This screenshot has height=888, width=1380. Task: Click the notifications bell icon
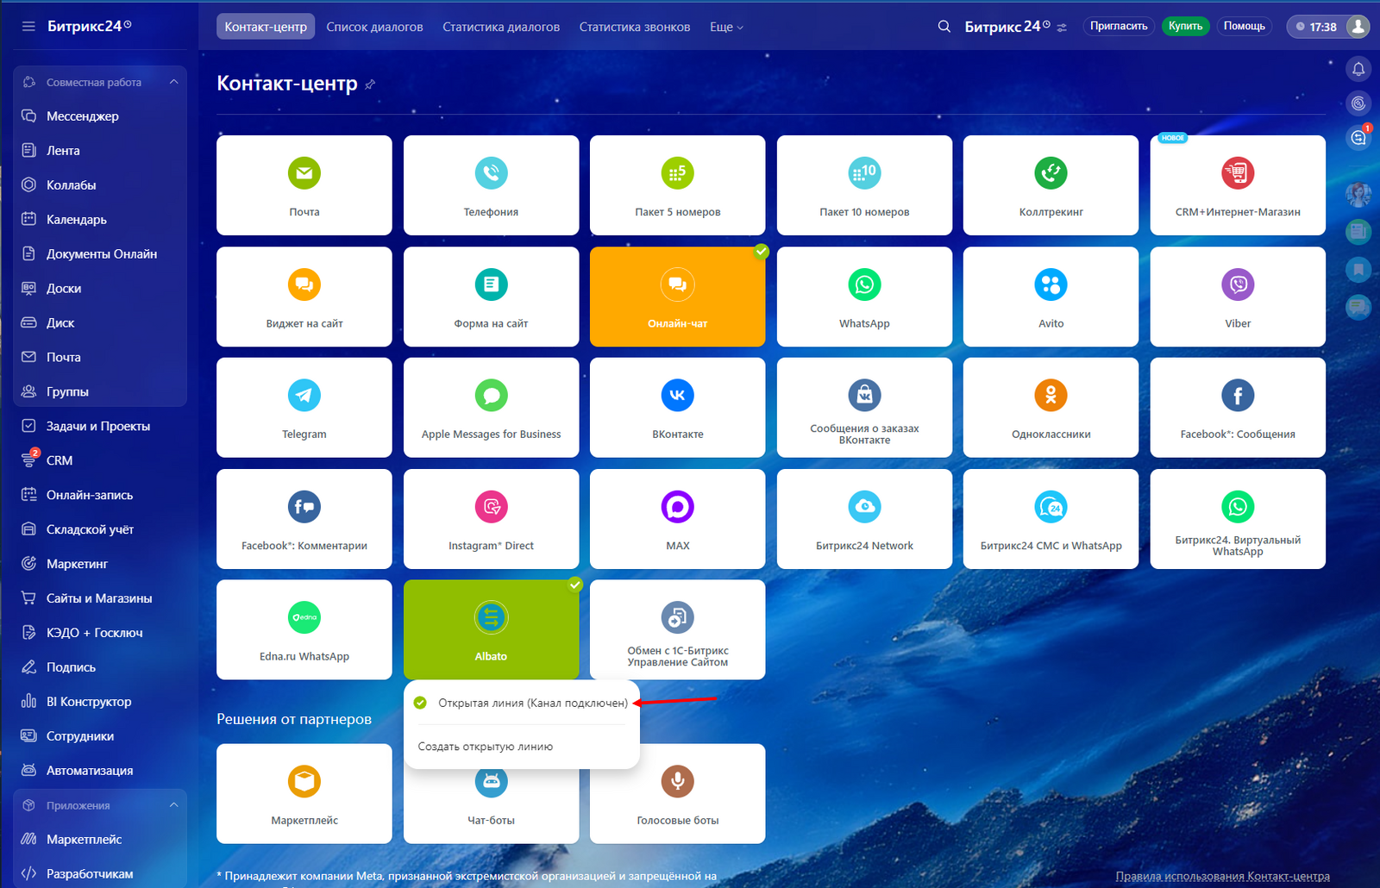pos(1358,69)
